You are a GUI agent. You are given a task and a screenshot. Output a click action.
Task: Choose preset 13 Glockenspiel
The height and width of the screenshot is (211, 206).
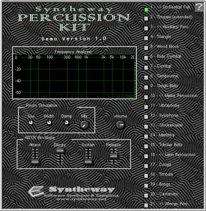[x=146, y=127]
